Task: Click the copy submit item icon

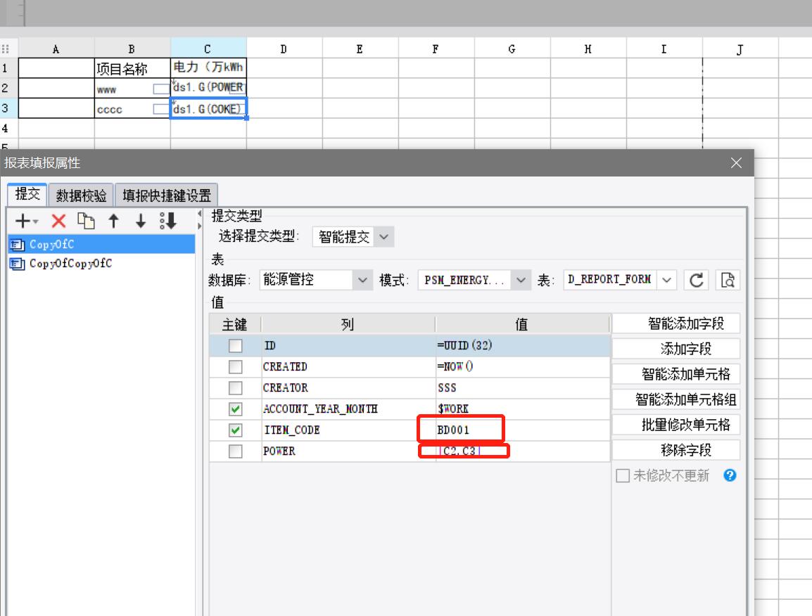Action: (x=86, y=221)
